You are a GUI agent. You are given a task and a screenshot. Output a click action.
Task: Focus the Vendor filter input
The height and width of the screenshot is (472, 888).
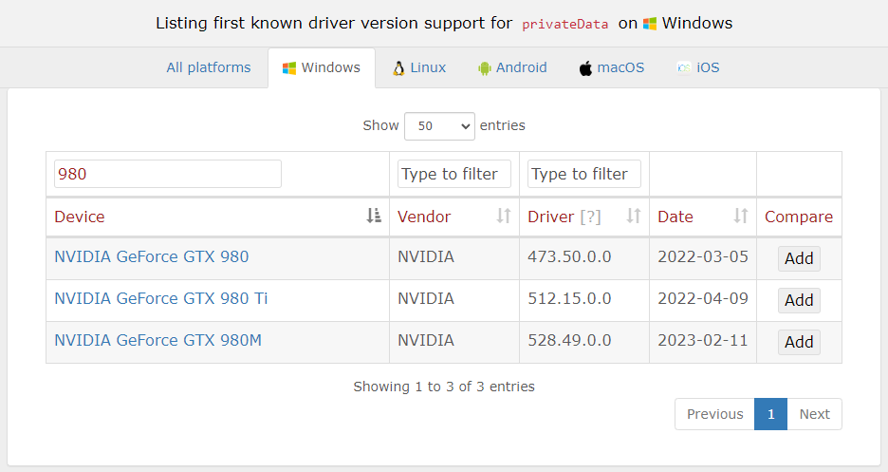click(454, 174)
